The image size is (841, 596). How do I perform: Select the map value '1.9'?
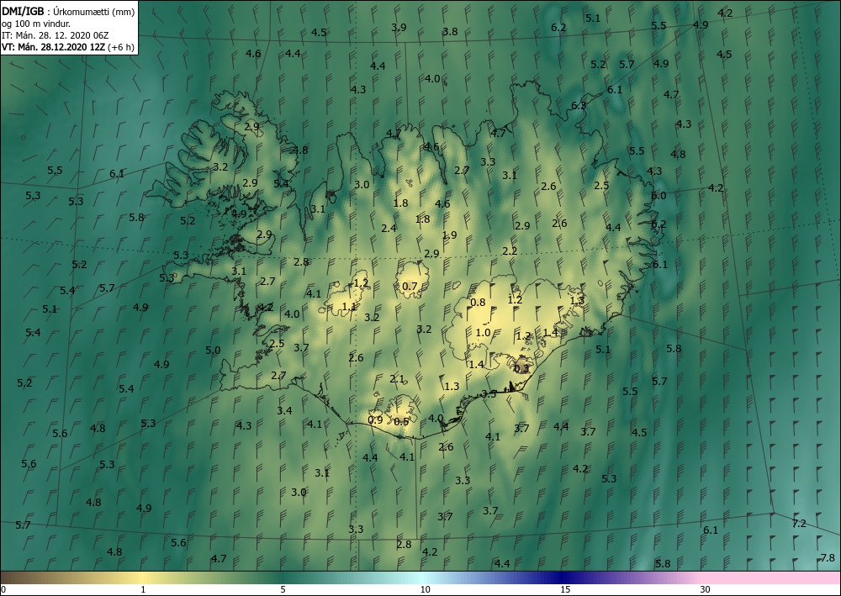[x=449, y=235]
